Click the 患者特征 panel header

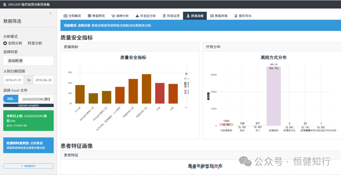tap(200, 155)
